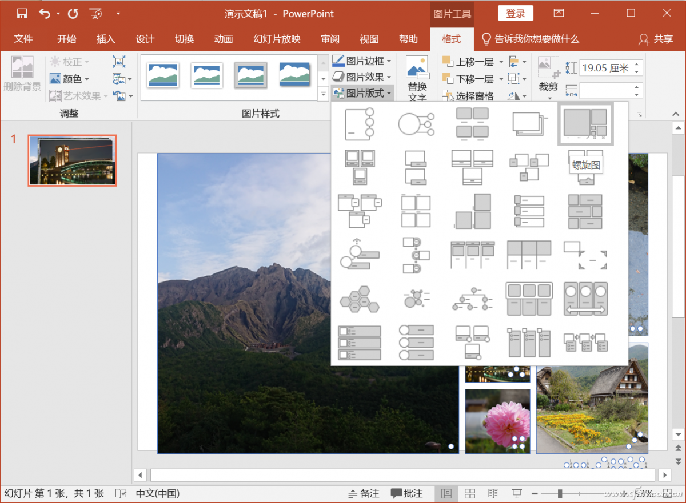Open 上移一层 bring forward dropdown arrow
686x503 pixels.
tap(501, 62)
